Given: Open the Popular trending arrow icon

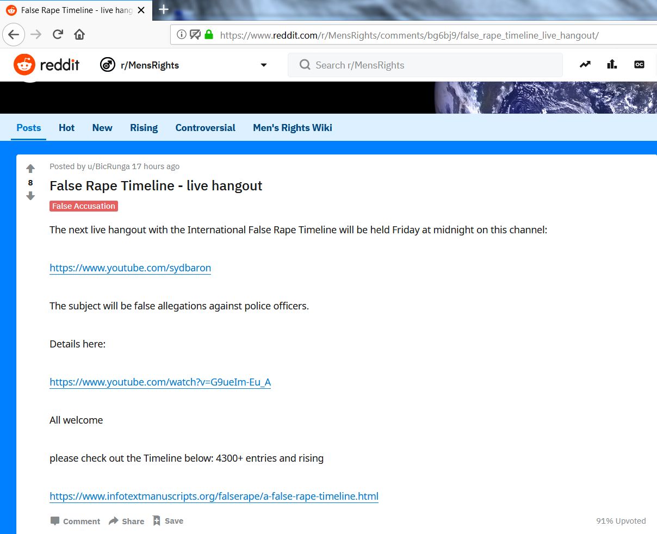Looking at the screenshot, I should click(585, 65).
